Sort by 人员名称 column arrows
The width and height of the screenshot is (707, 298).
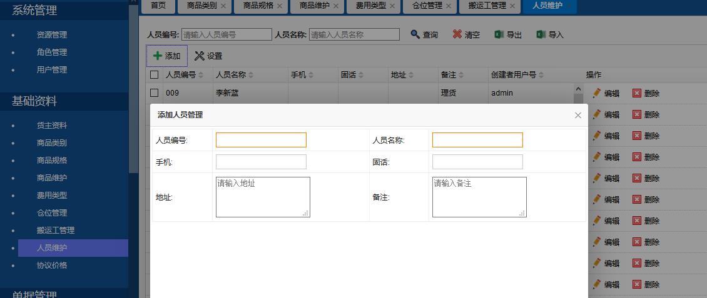[251, 75]
